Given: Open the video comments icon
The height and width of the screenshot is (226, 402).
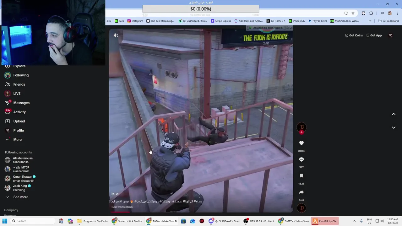Looking at the screenshot, I should point(301,159).
